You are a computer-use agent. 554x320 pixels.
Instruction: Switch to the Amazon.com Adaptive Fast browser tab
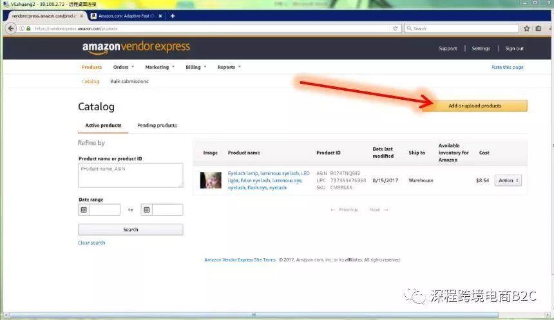(126, 16)
